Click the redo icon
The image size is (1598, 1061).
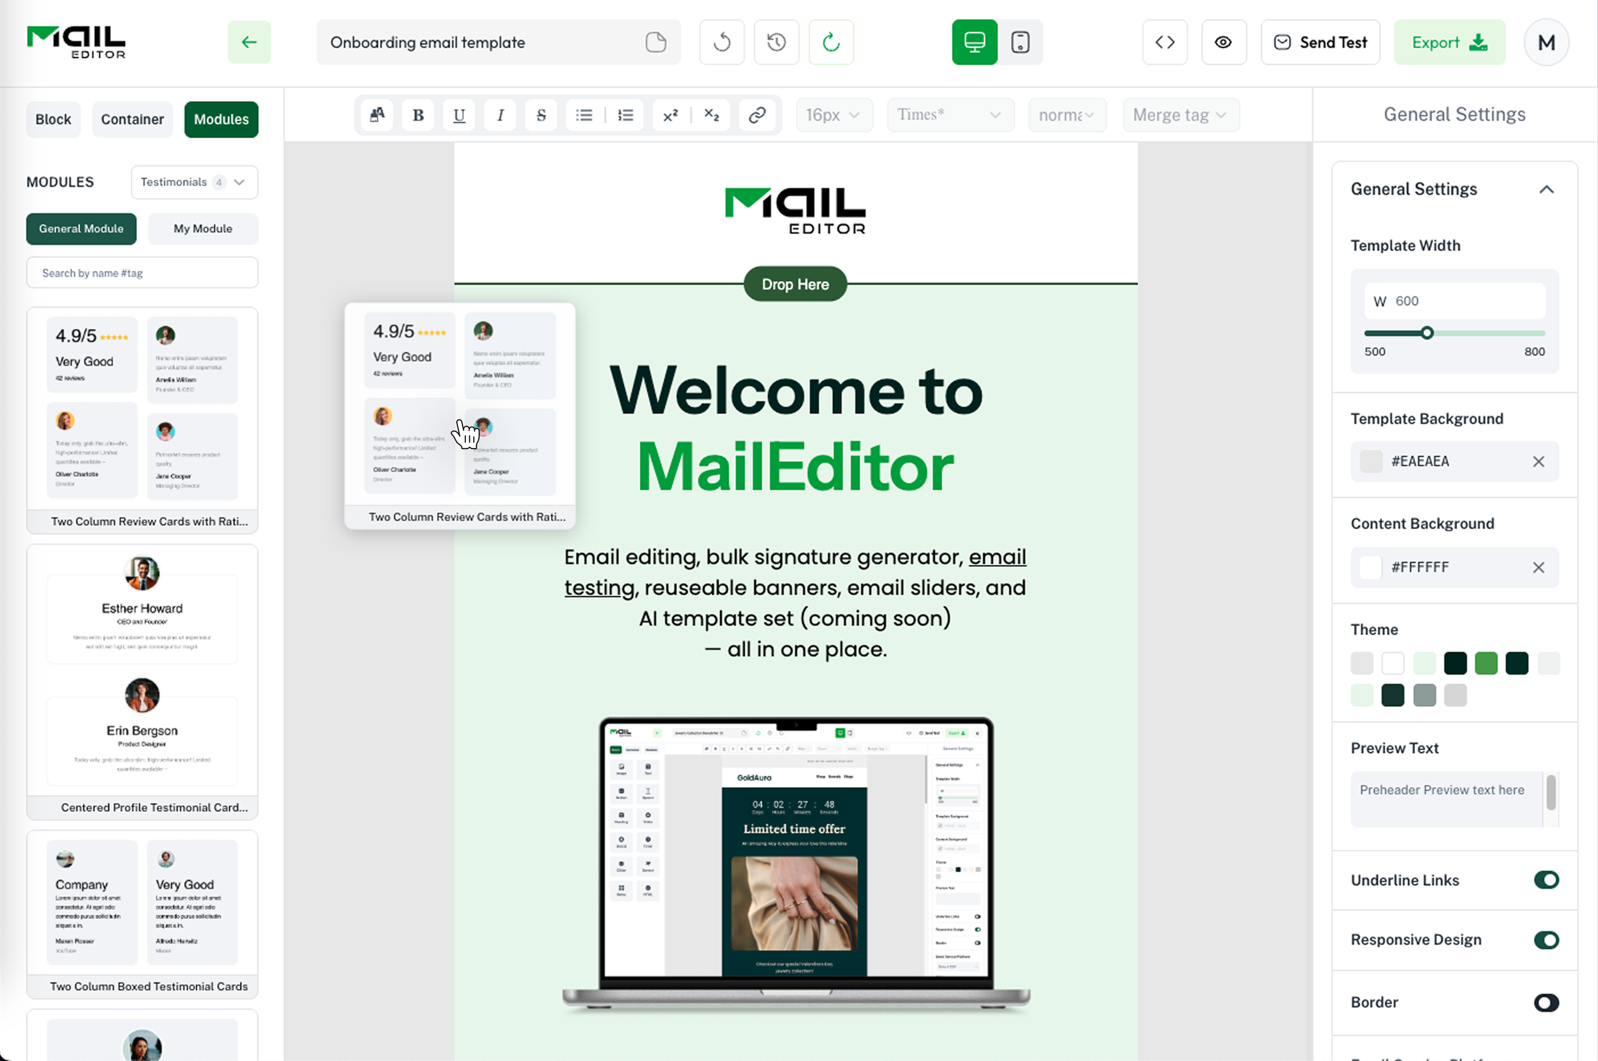click(831, 42)
